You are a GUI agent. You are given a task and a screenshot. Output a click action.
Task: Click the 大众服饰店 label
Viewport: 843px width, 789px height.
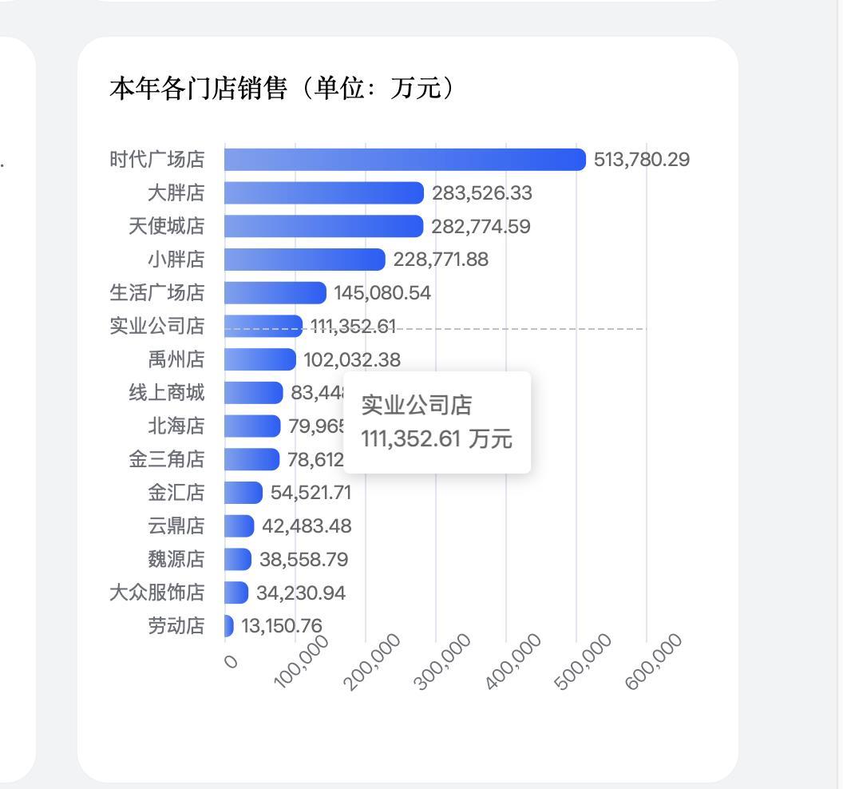tap(158, 593)
